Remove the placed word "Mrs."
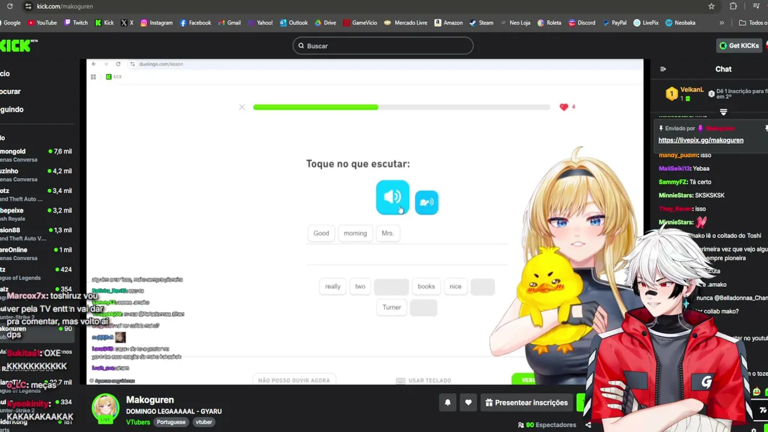 tap(388, 233)
